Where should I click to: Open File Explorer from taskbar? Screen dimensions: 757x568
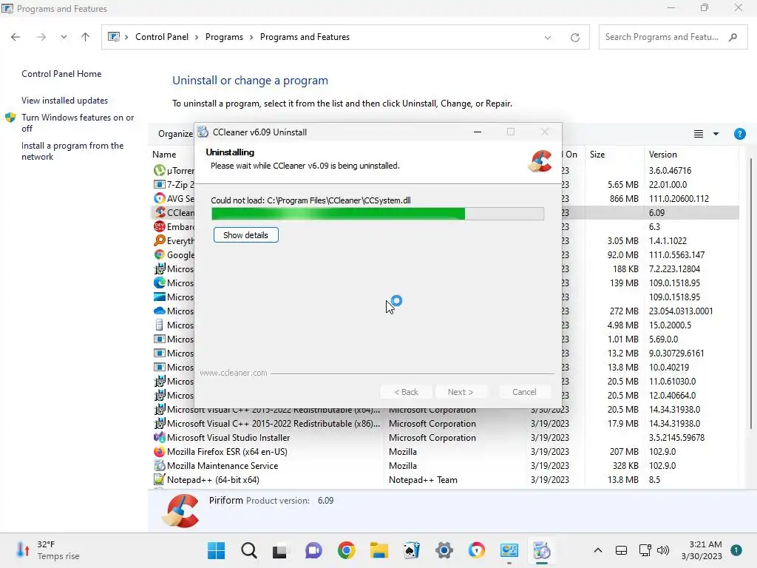(379, 550)
